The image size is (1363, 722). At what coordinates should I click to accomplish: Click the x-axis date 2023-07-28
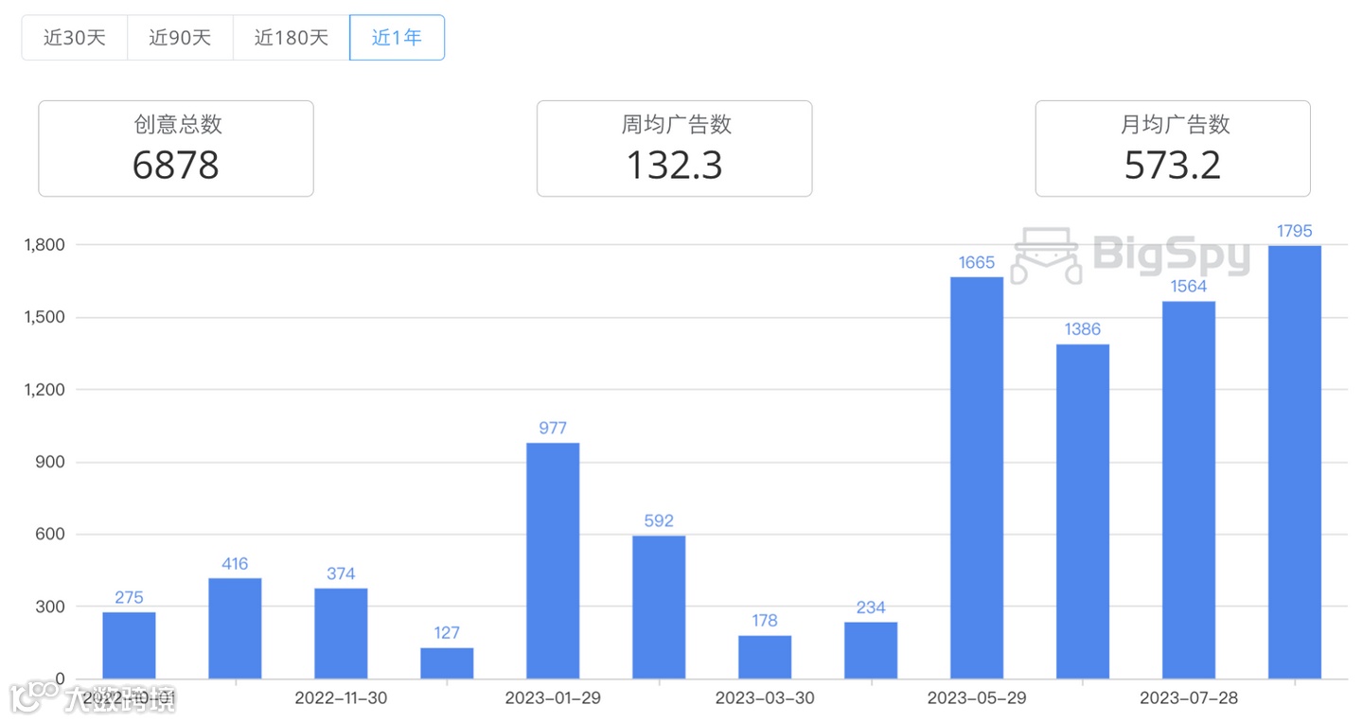click(1189, 698)
